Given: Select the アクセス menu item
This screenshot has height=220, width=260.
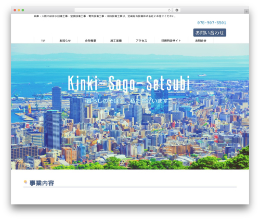Looking at the screenshot, I should tap(141, 41).
